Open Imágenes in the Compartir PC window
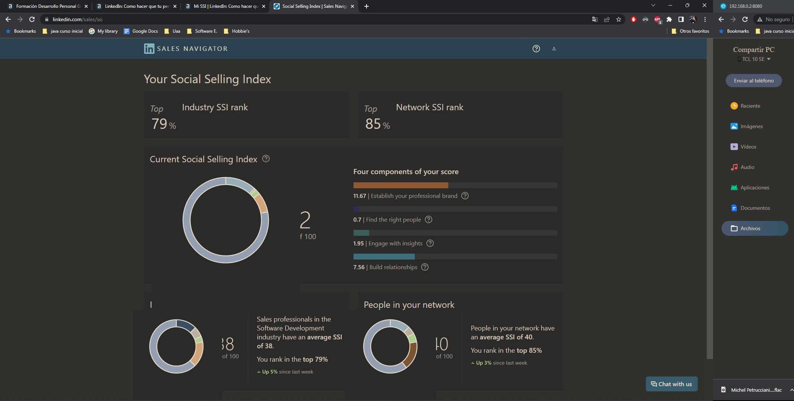The image size is (794, 401). tap(747, 126)
